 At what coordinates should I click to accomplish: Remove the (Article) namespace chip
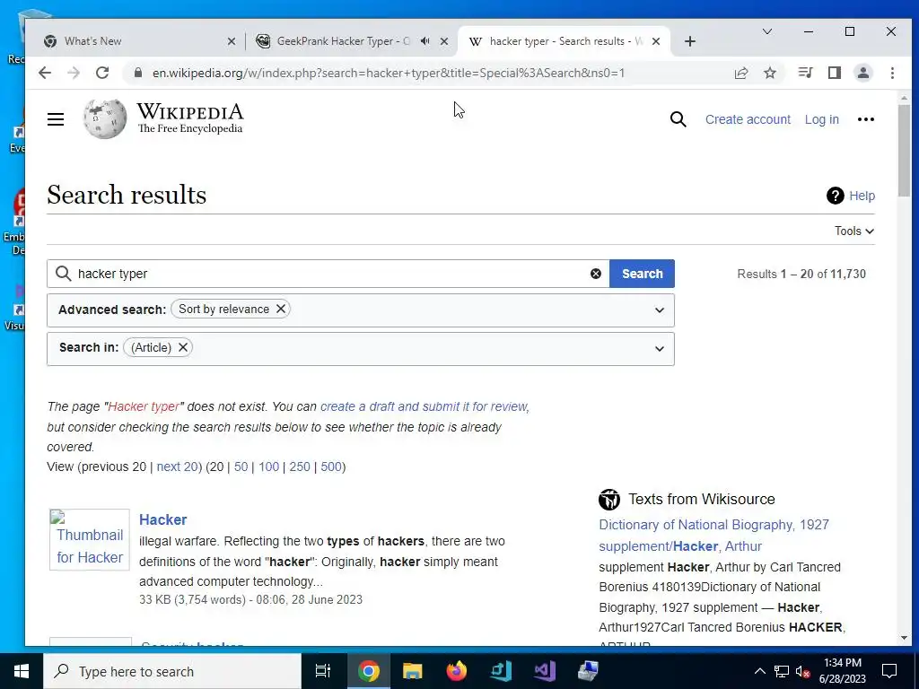pyautogui.click(x=183, y=347)
